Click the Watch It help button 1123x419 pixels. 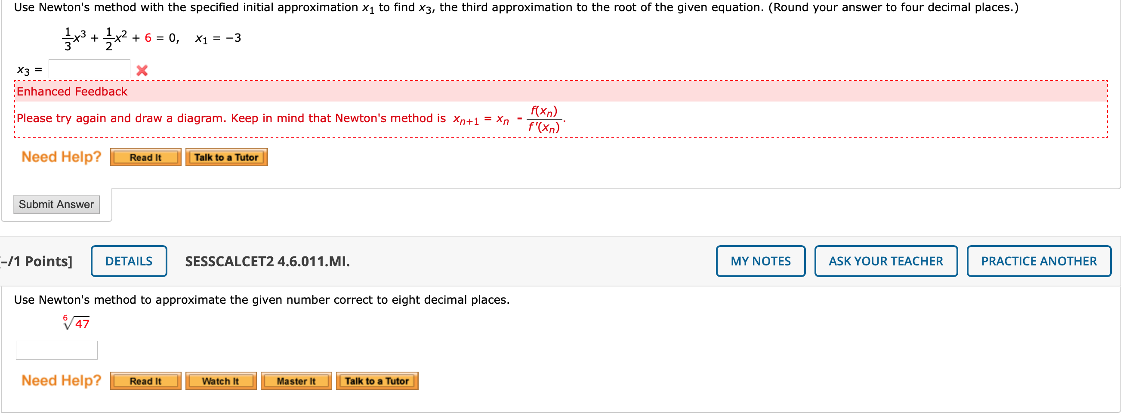pos(221,380)
